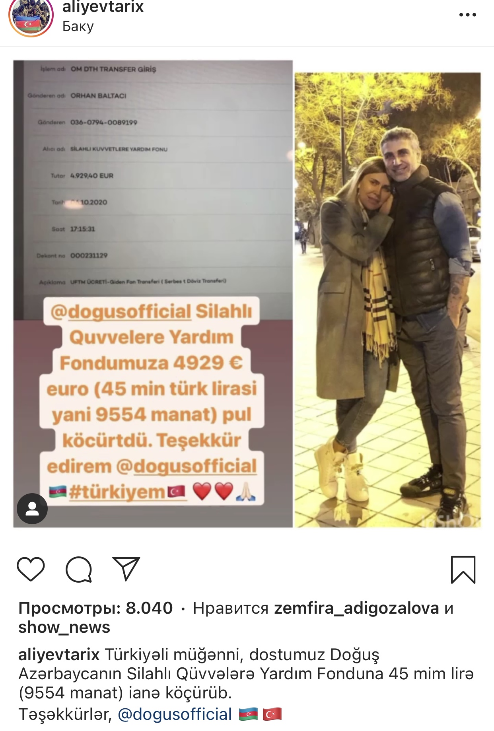Viewport: 494px width, 731px height.
Task: Tap the #türkiyem hashtag sticker
Action: tap(117, 492)
